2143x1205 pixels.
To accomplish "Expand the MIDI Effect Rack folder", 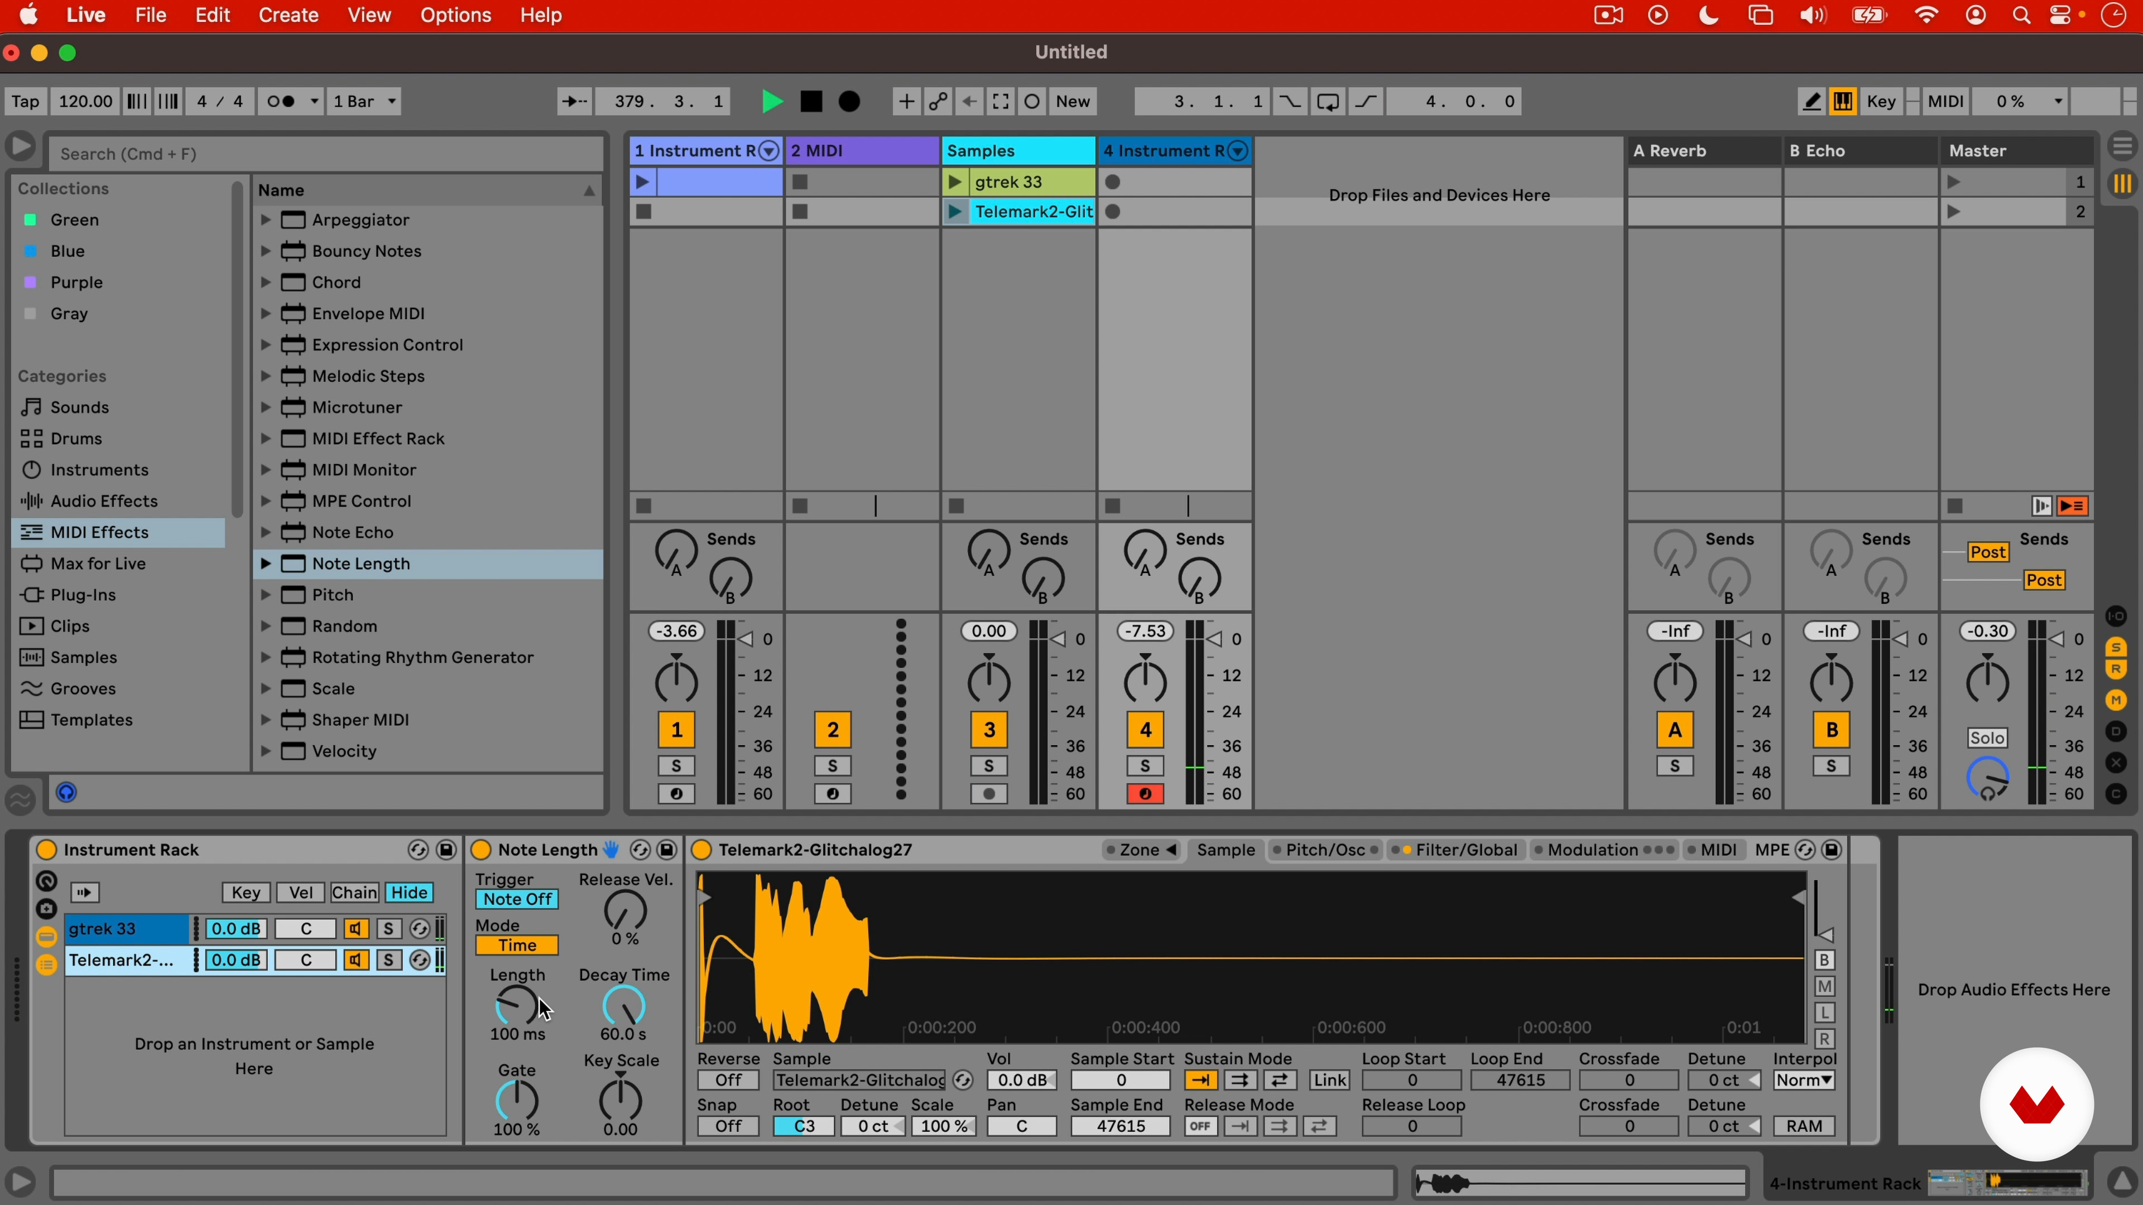I will coord(266,438).
